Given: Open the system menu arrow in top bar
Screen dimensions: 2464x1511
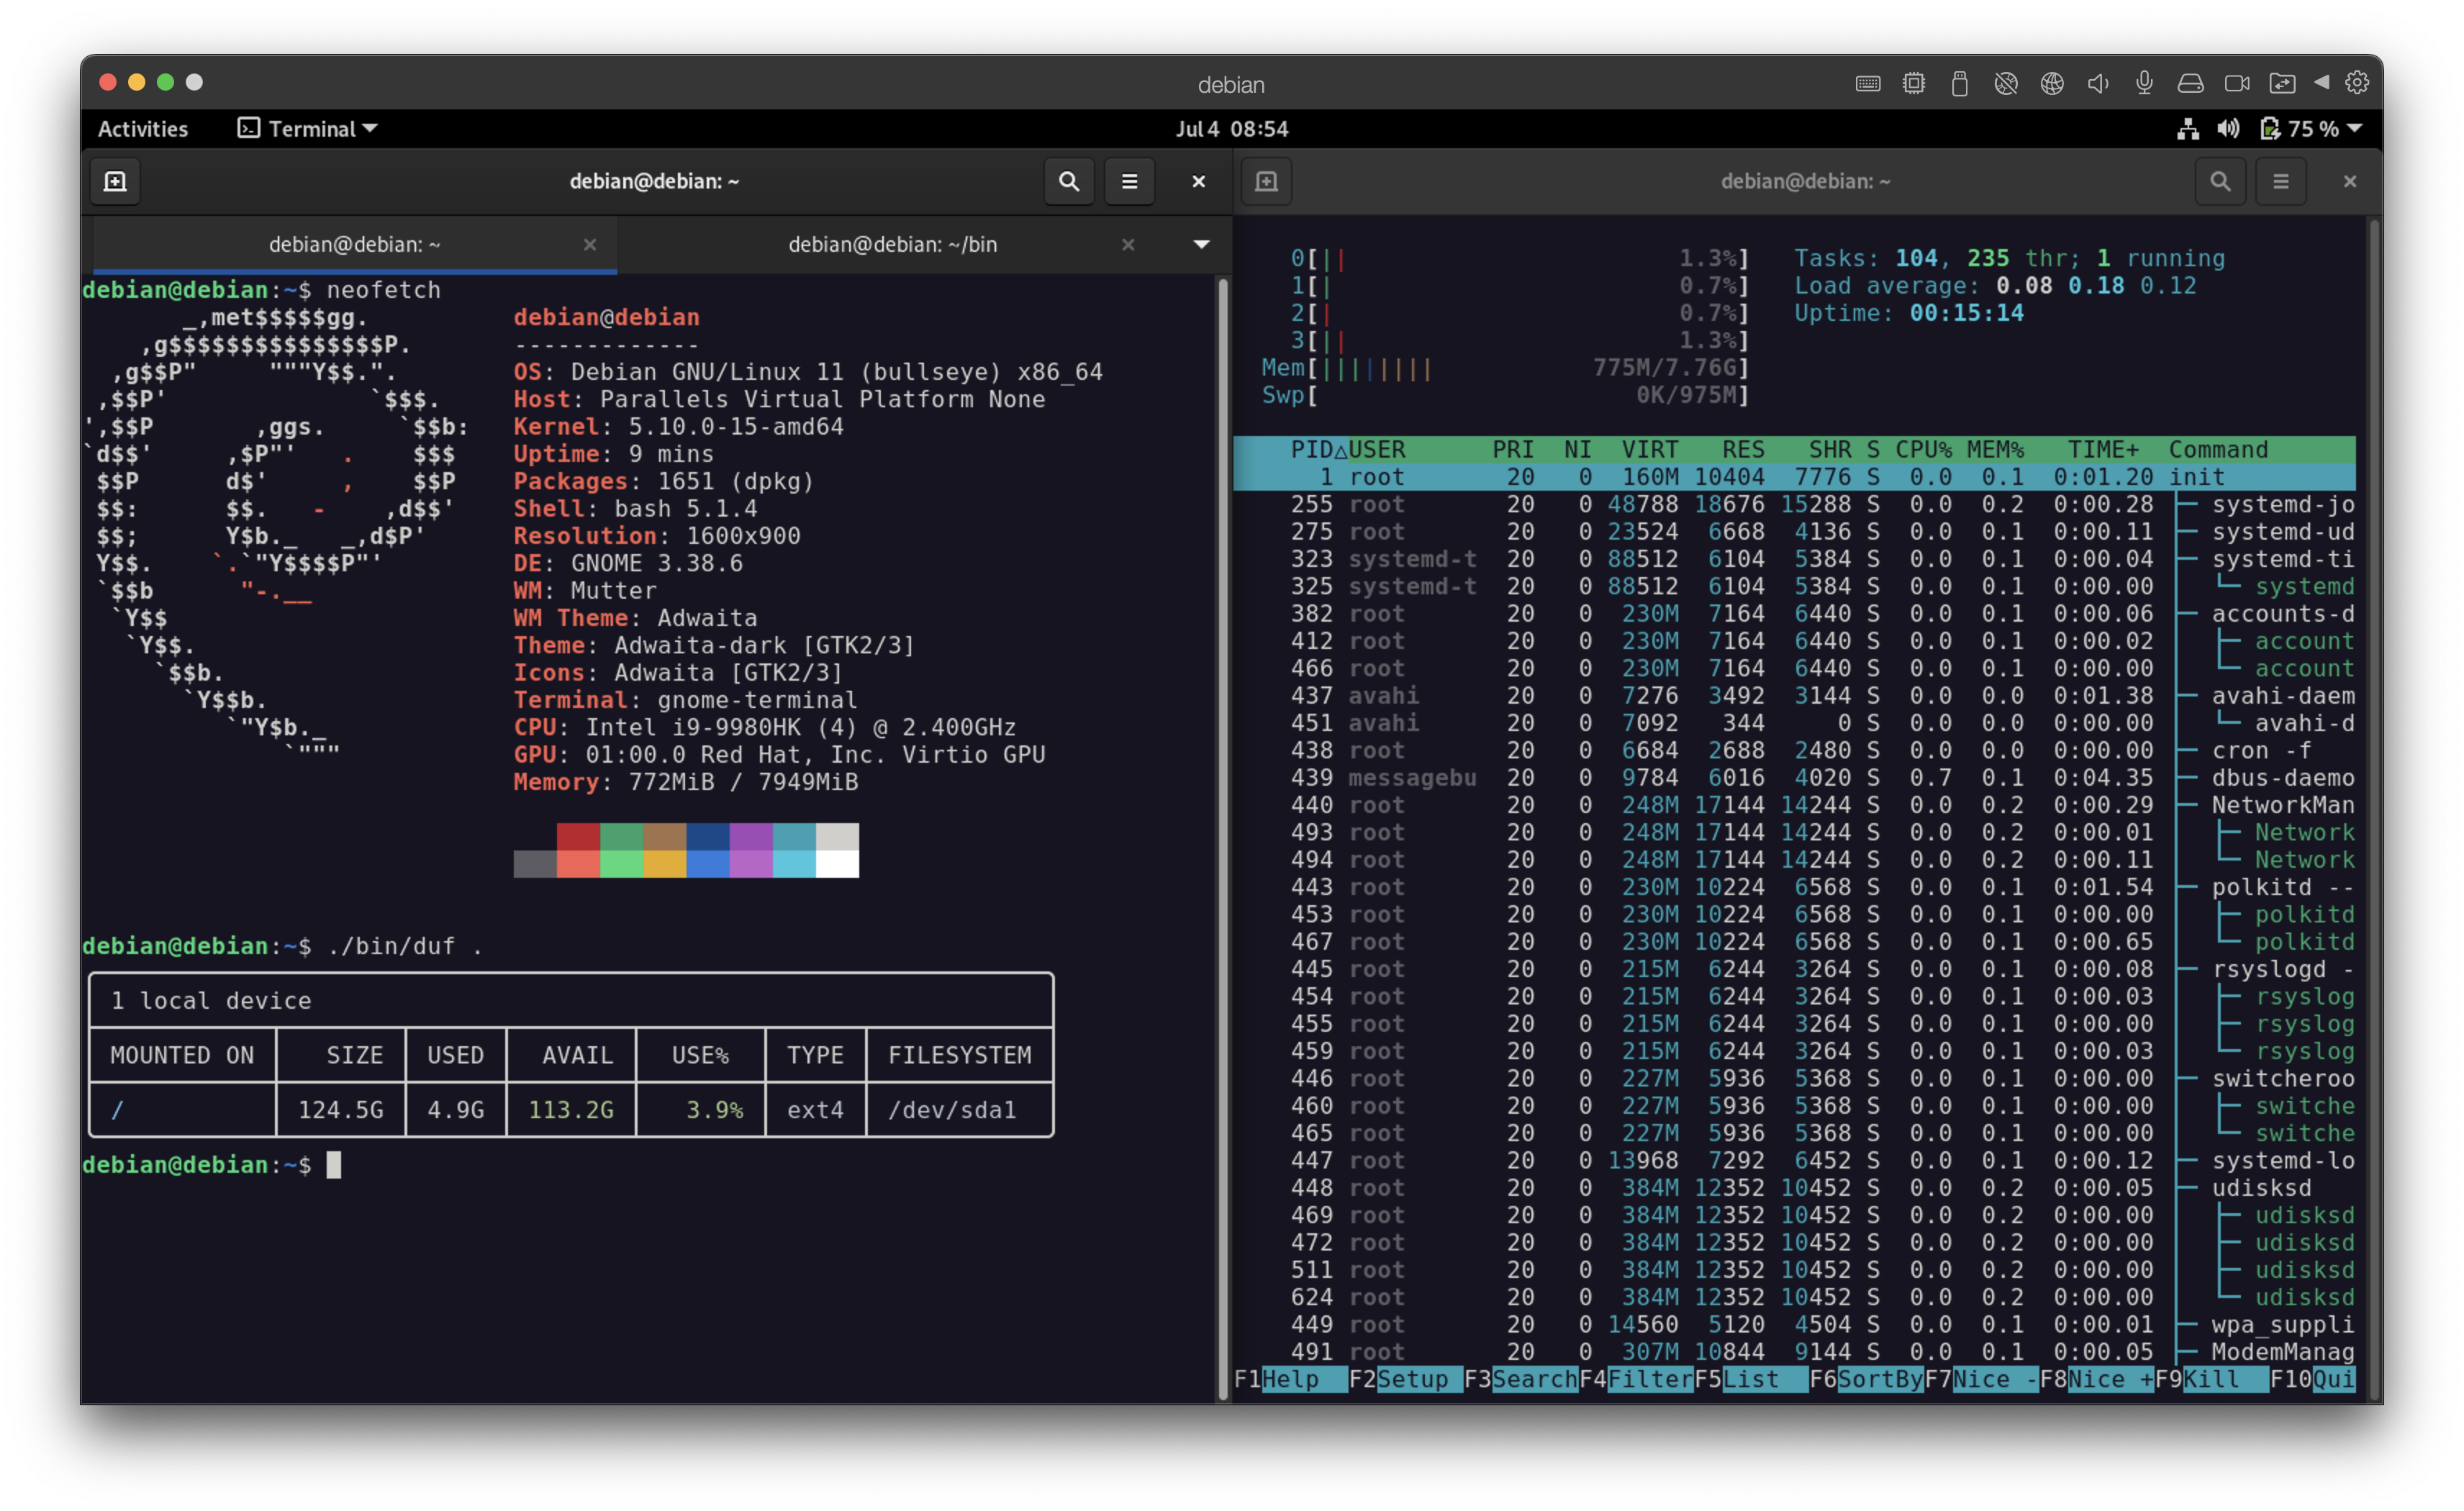Looking at the screenshot, I should [2354, 129].
